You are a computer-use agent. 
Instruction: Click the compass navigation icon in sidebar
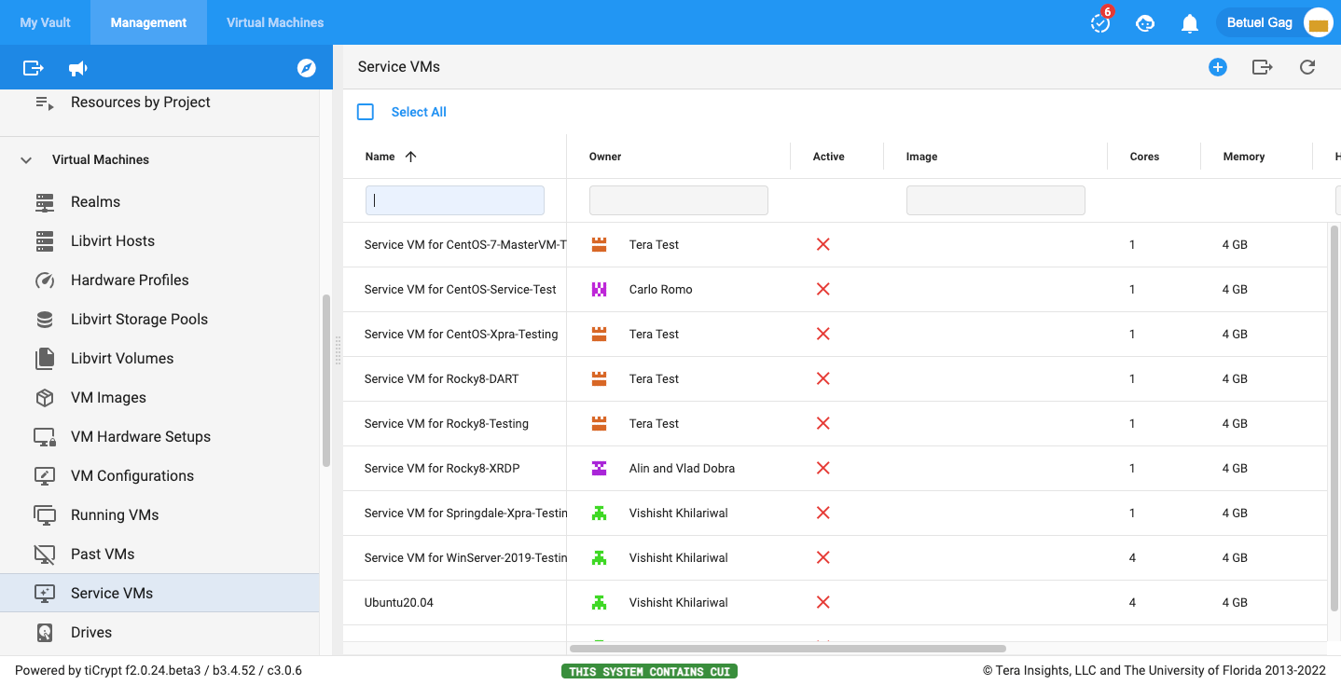tap(306, 68)
